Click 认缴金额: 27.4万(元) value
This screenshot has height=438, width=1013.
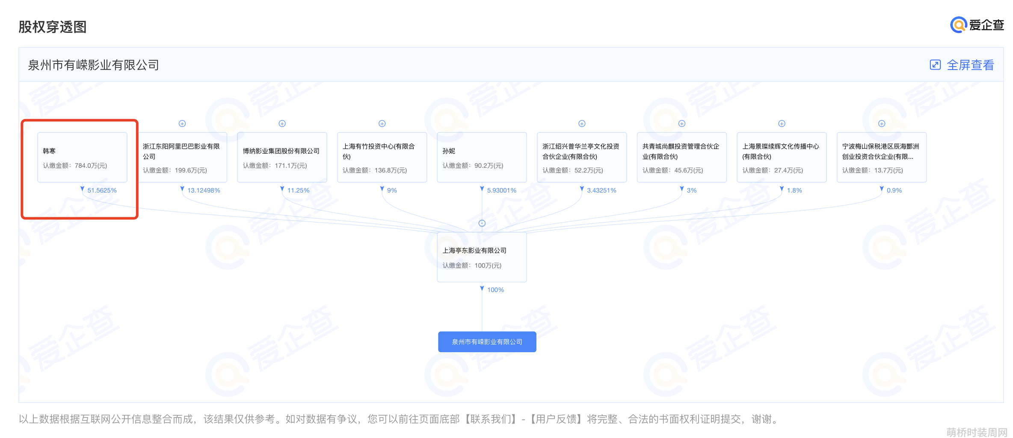773,170
